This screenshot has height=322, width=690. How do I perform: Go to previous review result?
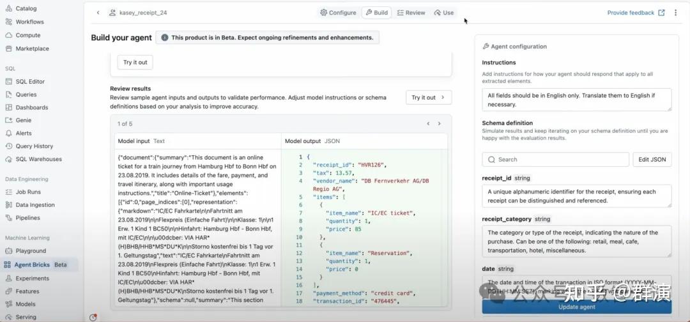[x=428, y=123]
